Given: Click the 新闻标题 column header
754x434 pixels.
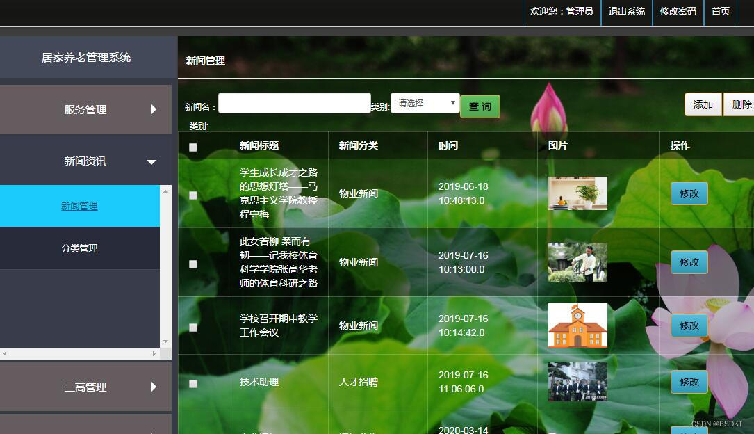Looking at the screenshot, I should pos(259,145).
